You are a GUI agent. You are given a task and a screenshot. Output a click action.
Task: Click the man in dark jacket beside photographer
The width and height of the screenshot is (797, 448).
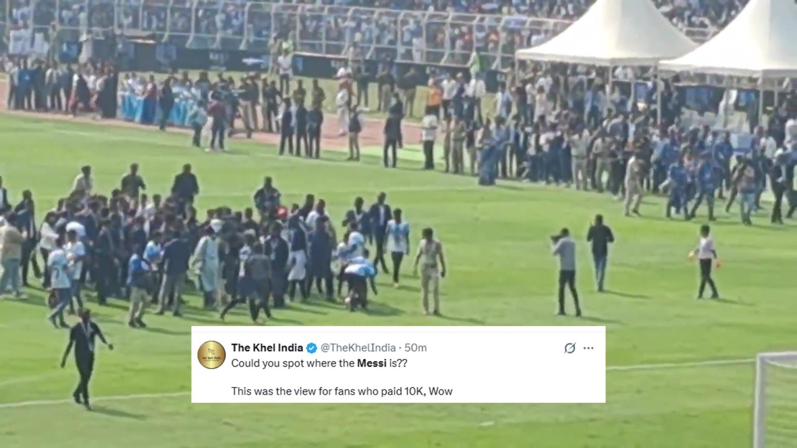click(x=600, y=253)
